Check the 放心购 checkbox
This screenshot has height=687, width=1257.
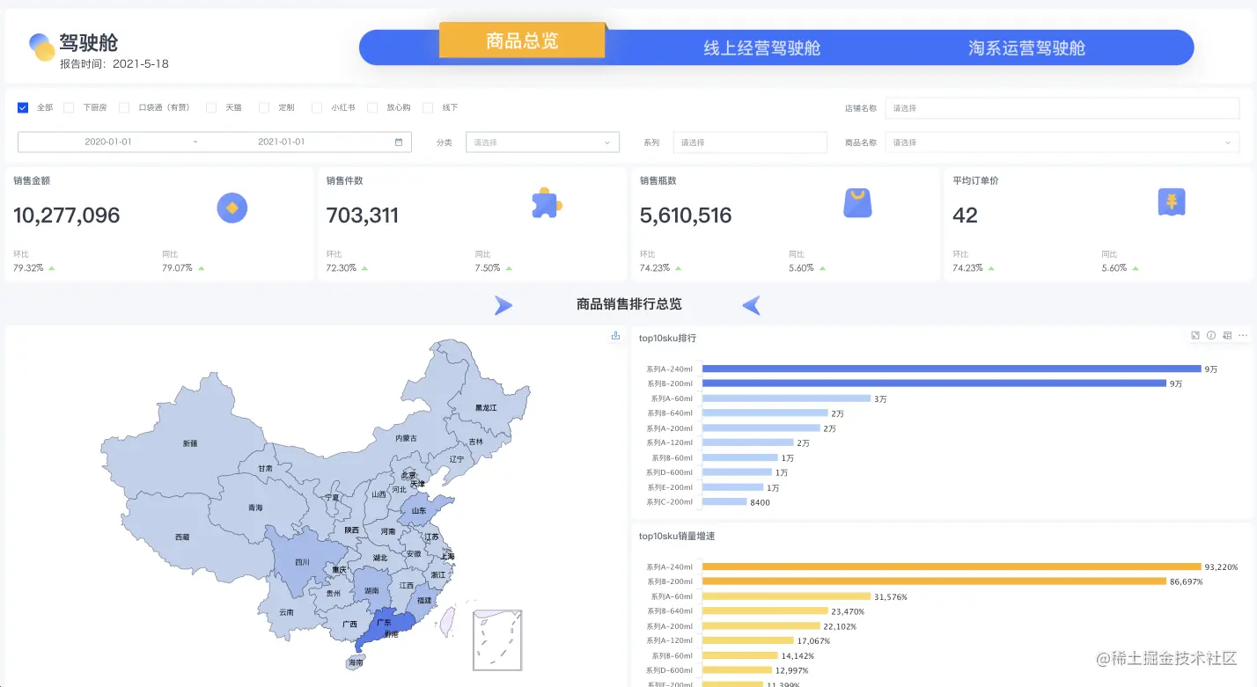click(x=372, y=107)
